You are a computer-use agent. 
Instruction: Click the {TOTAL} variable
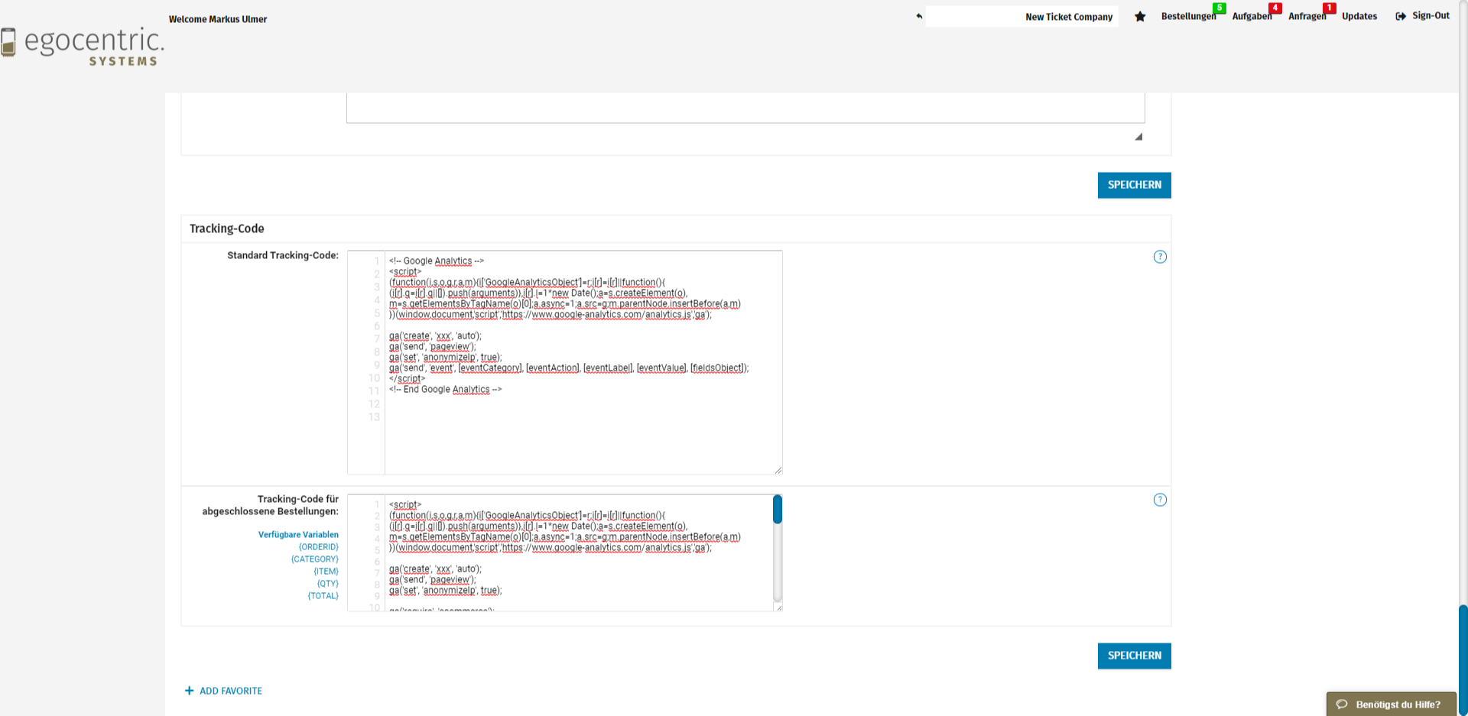(323, 596)
